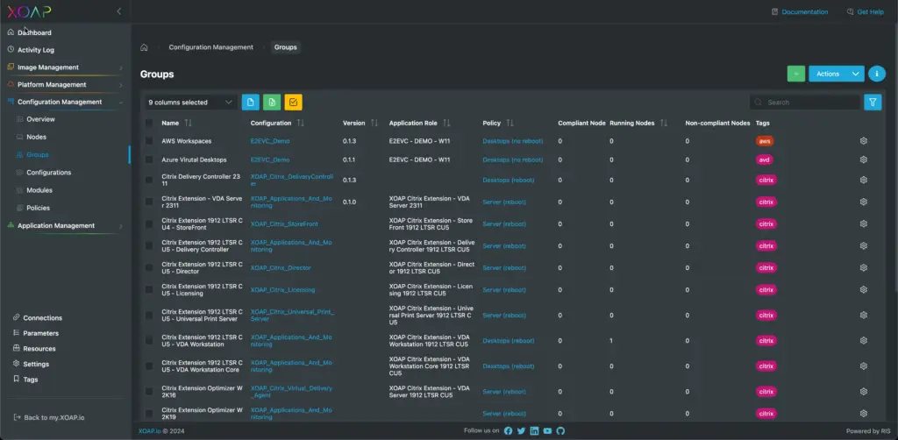
Task: Sort by Policy column arrows
Action: tap(510, 123)
